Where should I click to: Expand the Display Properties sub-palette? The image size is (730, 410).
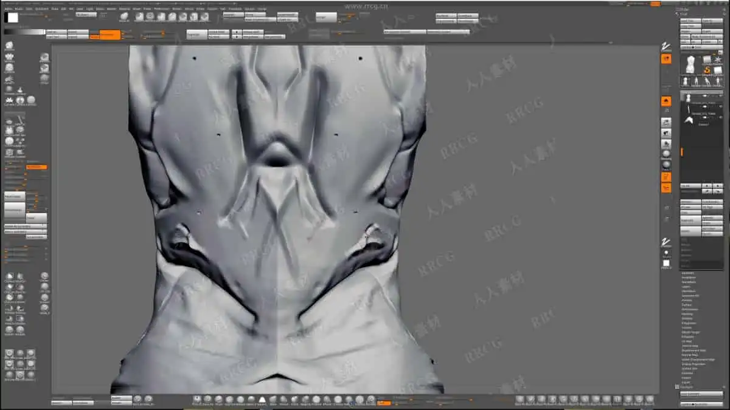click(x=693, y=364)
